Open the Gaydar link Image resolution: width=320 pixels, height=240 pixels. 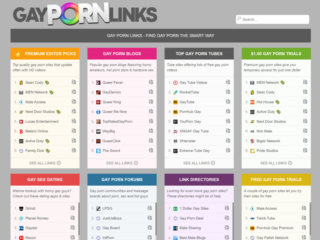[x=31, y=228]
